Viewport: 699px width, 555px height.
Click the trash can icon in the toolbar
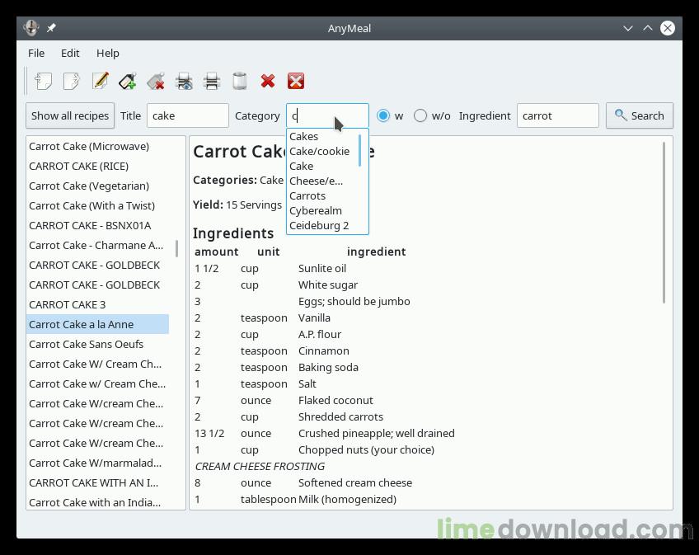click(x=240, y=81)
